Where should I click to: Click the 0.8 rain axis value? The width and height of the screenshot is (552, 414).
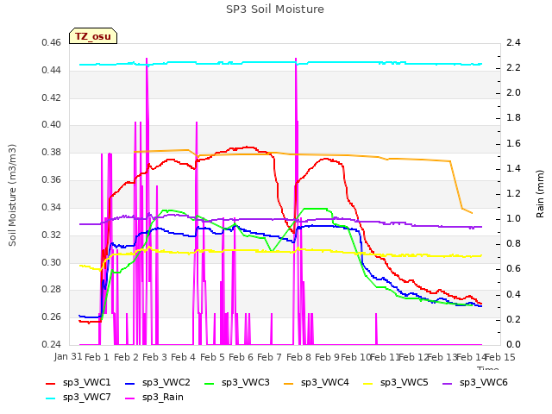click(x=514, y=243)
